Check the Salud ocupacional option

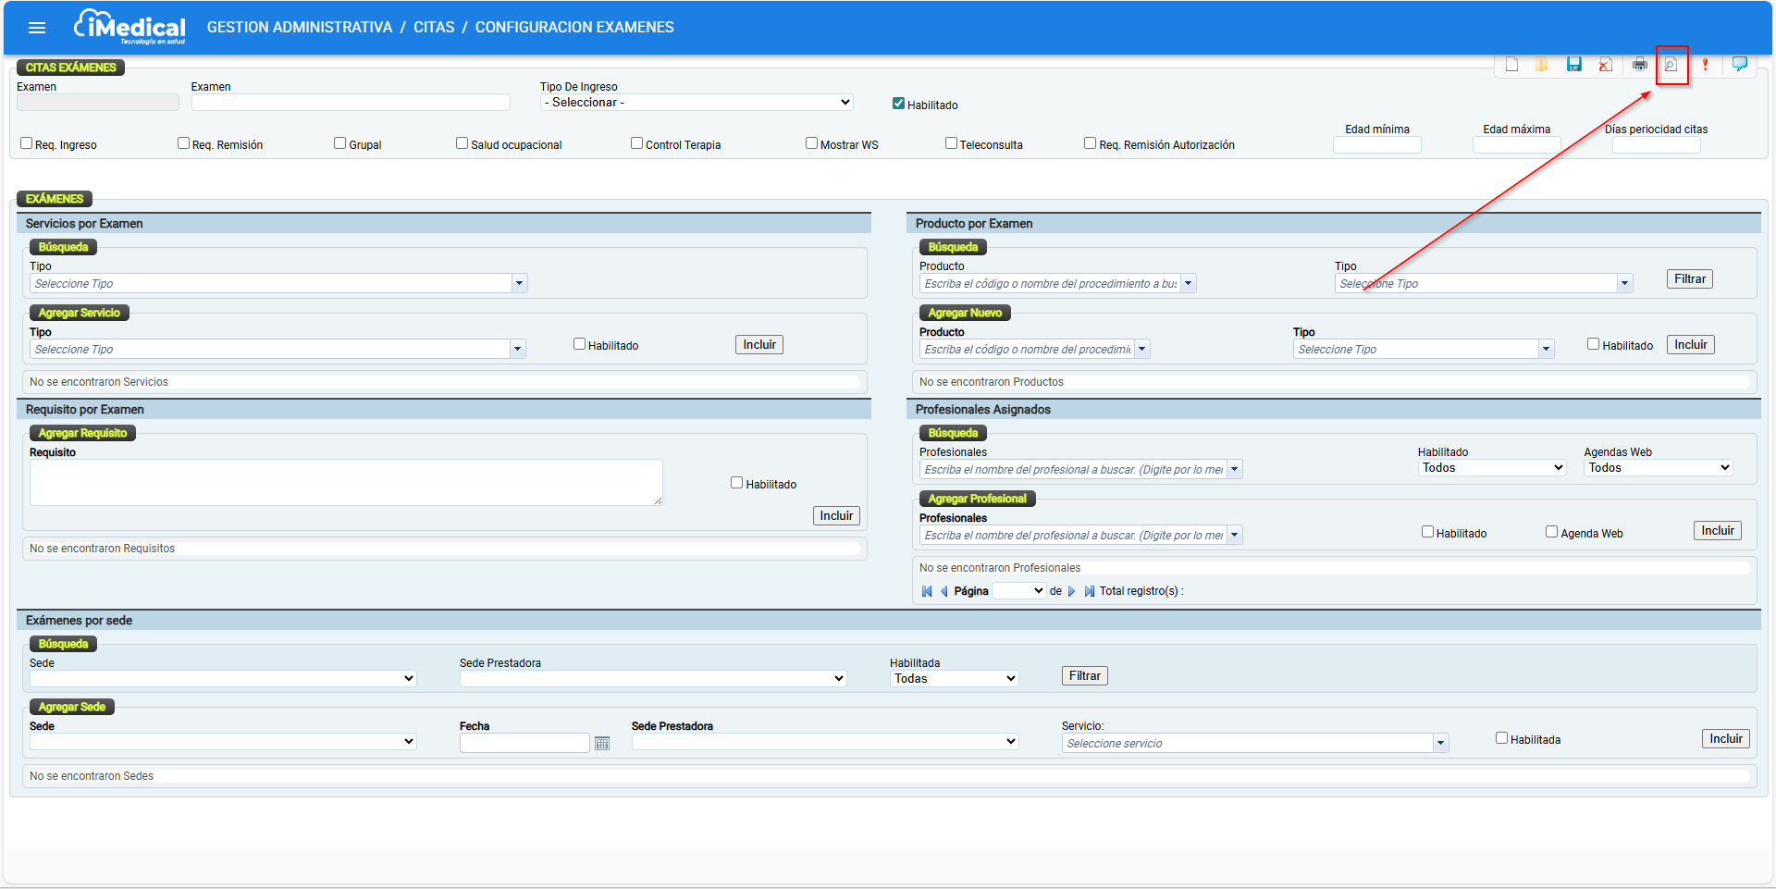462,143
